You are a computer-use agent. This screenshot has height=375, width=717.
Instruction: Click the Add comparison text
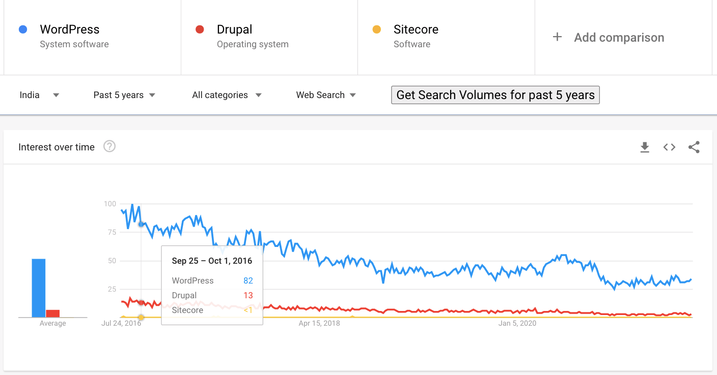tap(619, 38)
